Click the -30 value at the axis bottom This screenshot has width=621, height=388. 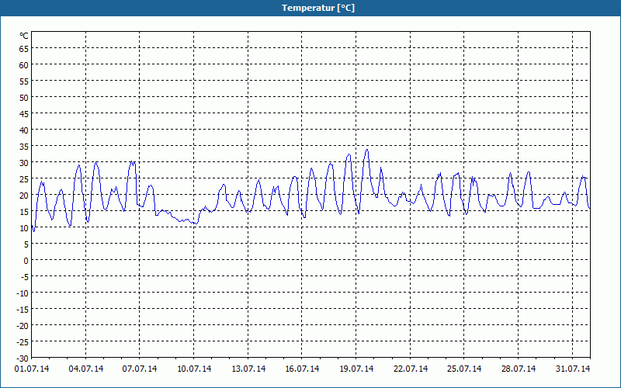click(23, 359)
